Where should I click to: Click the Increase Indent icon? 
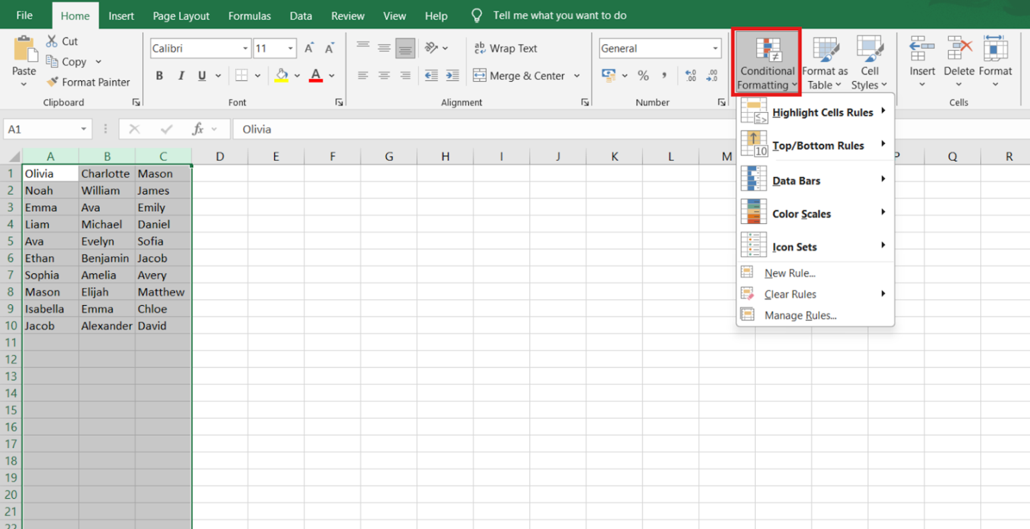(x=453, y=76)
